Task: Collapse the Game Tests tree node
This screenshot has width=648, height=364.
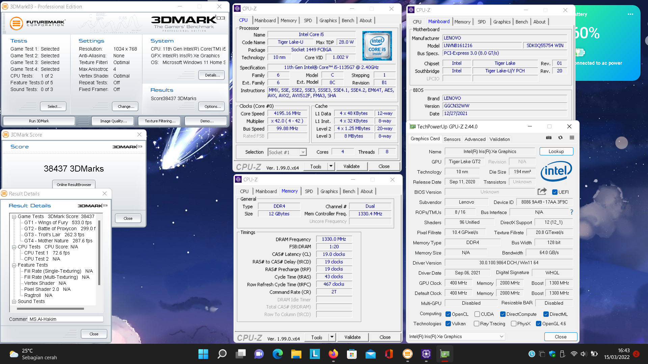Action: (x=14, y=217)
